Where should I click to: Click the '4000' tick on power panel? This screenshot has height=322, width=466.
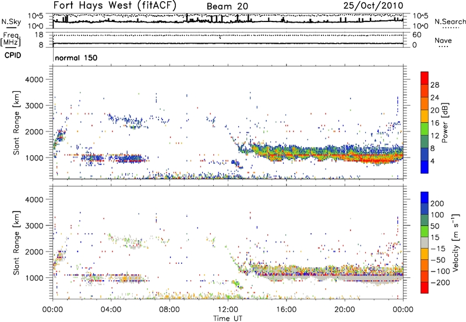pos(34,80)
